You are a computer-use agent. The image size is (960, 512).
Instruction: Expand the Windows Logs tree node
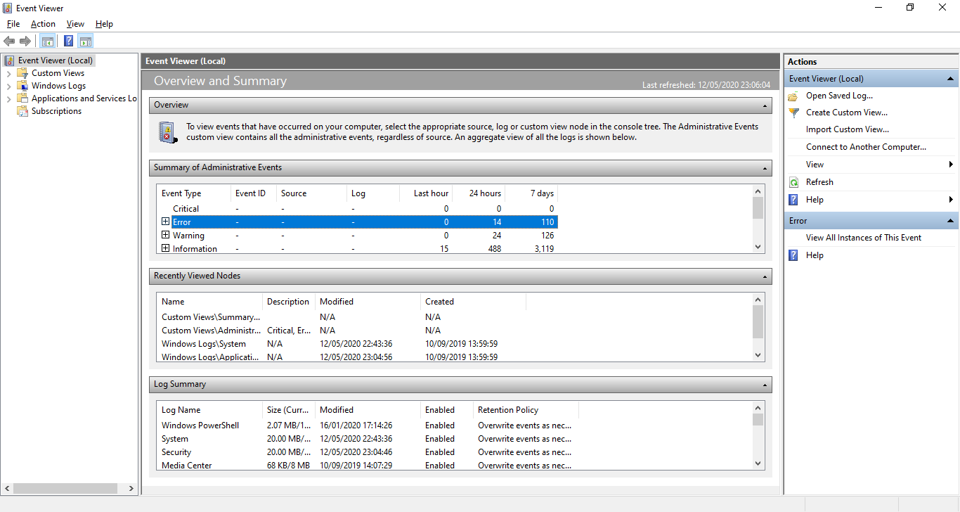pos(8,86)
